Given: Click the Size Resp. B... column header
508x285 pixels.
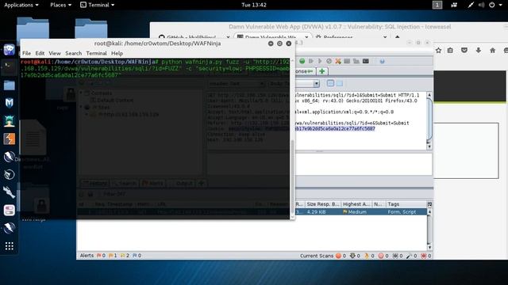Looking at the screenshot, I should pyautogui.click(x=323, y=204).
